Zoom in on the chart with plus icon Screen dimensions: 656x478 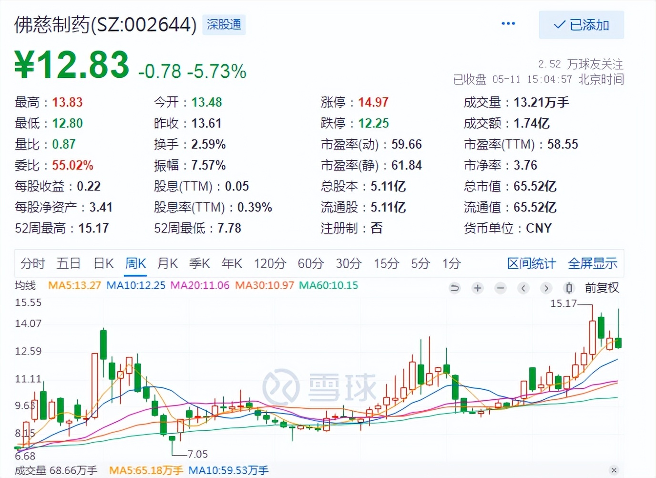tap(477, 288)
